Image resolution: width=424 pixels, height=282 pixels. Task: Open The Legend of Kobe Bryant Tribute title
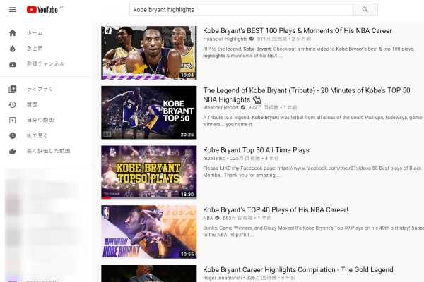(307, 95)
